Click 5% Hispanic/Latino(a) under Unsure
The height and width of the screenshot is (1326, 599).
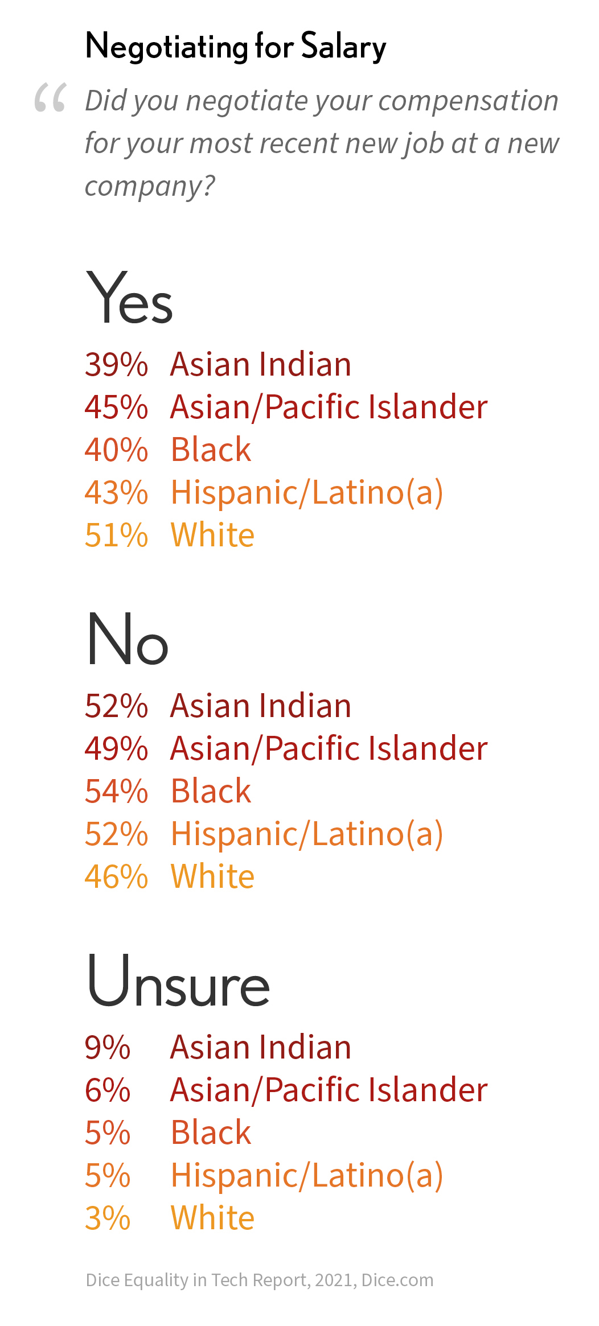[x=264, y=1176]
